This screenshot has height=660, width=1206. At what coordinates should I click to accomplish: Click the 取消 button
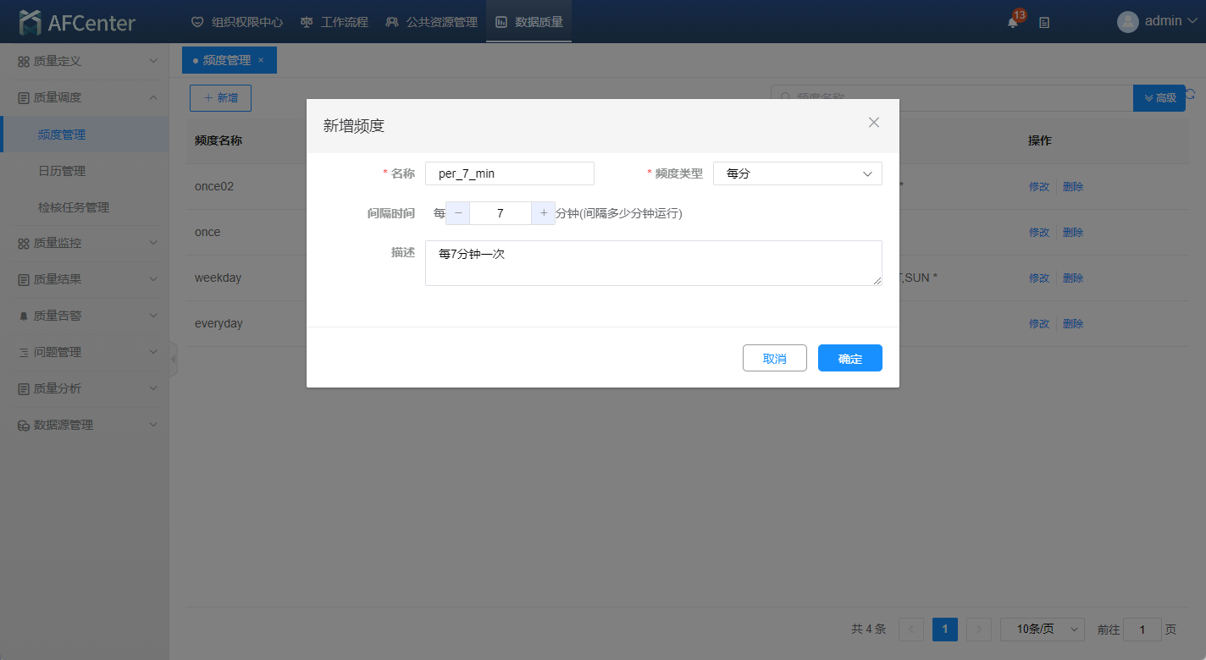click(774, 358)
